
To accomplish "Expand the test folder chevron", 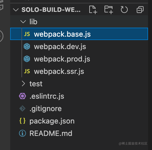I will 23,83.
